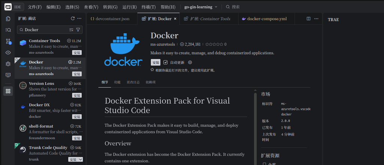Expand Trunk Code Quality install dropdown arrow
Screen dimensions: 384x165
click(80, 159)
